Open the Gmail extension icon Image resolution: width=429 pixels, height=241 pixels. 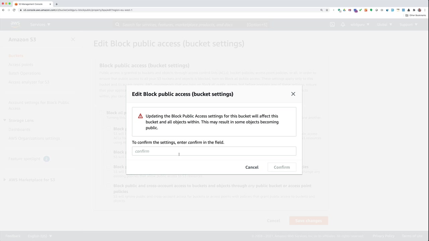pyautogui.click(x=350, y=10)
